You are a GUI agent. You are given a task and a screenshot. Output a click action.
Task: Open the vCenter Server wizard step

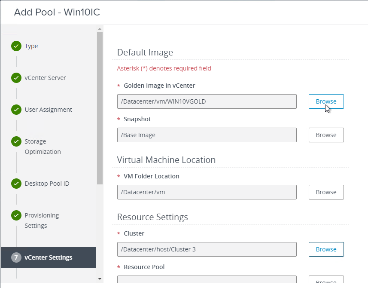click(x=45, y=78)
